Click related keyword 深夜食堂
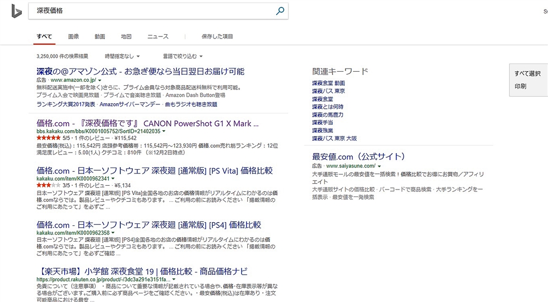548x302 pixels. click(x=323, y=99)
